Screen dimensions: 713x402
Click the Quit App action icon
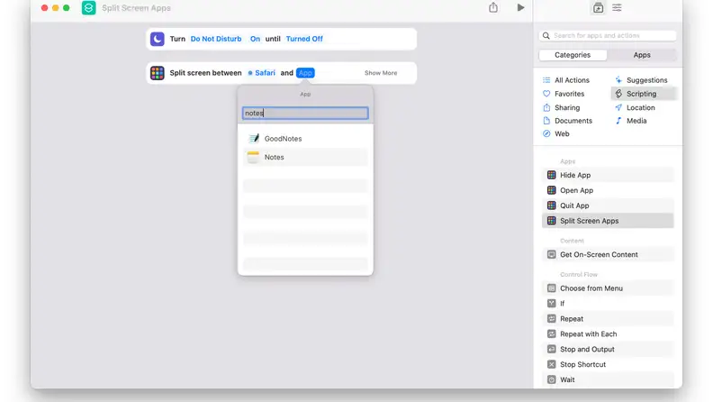552,206
